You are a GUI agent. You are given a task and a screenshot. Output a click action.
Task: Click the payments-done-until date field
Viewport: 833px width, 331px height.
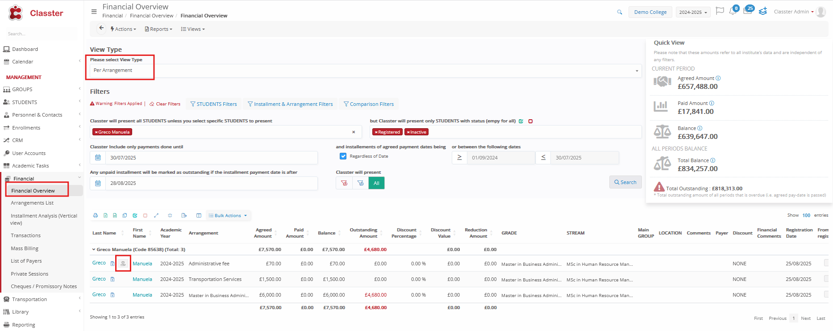211,158
